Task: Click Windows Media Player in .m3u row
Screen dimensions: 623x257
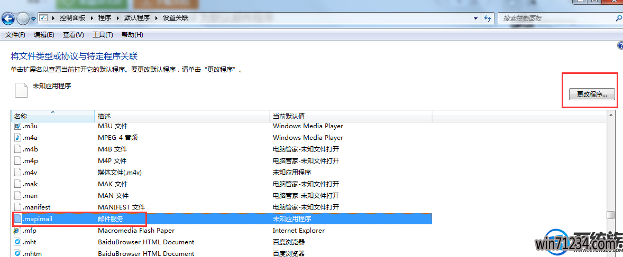Action: 308,126
